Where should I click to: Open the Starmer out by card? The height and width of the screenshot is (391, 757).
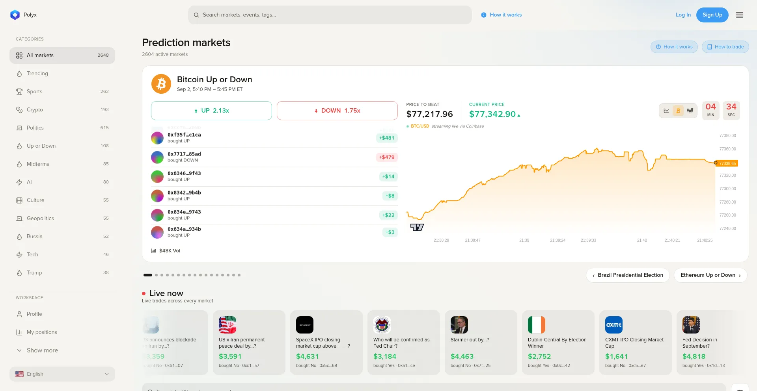coord(481,343)
